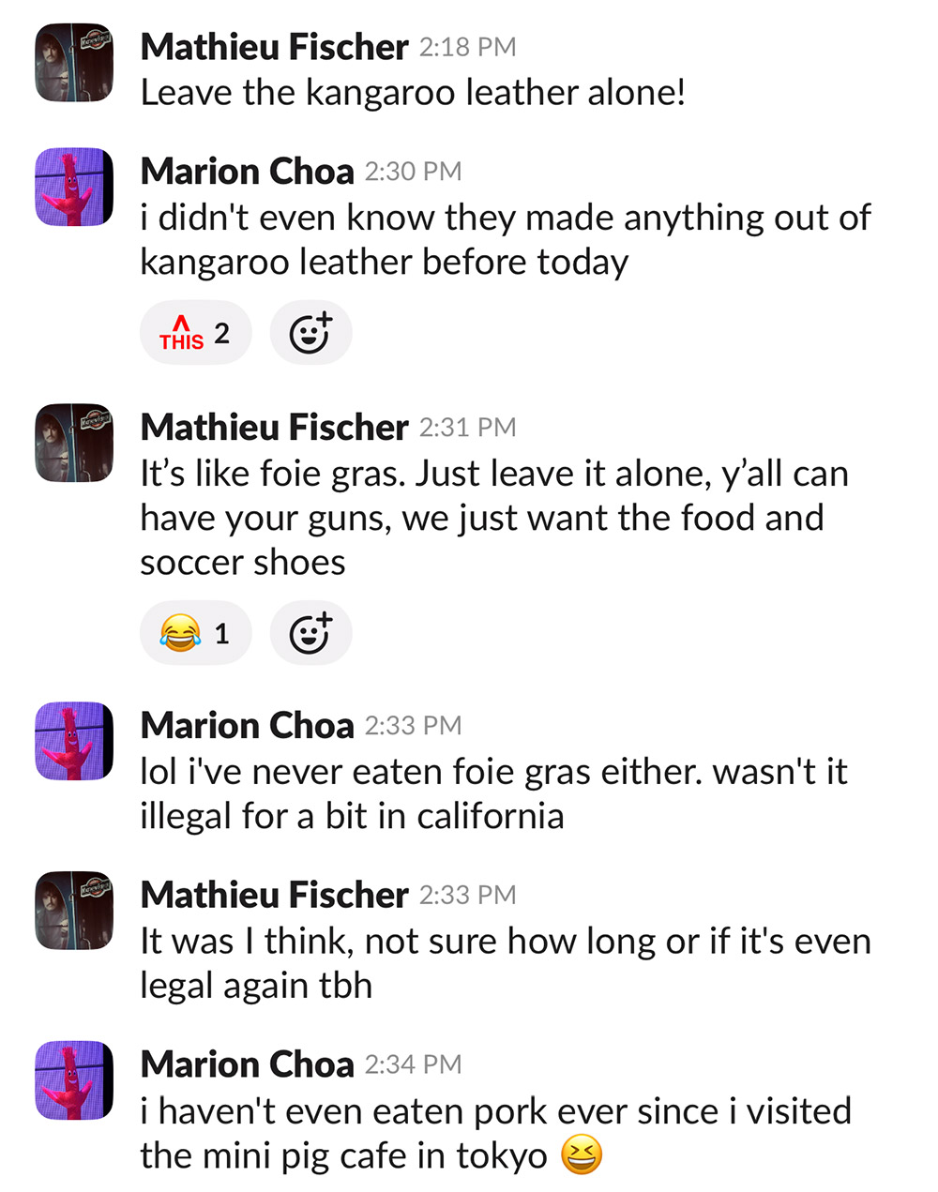Image resolution: width=938 pixels, height=1192 pixels.
Task: Open Marion Choa's avatar on the 2:30 PM message
Action: click(x=74, y=188)
